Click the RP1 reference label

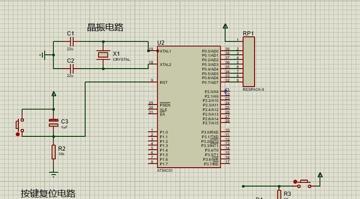pos(248,33)
